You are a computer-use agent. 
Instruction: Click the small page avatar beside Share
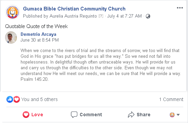pos(172,115)
